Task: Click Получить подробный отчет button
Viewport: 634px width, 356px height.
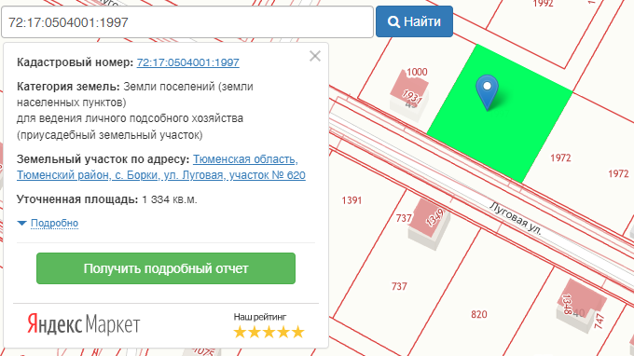Action: click(x=166, y=268)
